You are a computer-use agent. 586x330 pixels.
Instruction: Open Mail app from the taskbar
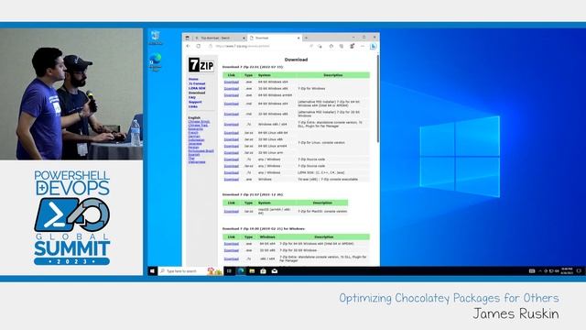[275, 271]
